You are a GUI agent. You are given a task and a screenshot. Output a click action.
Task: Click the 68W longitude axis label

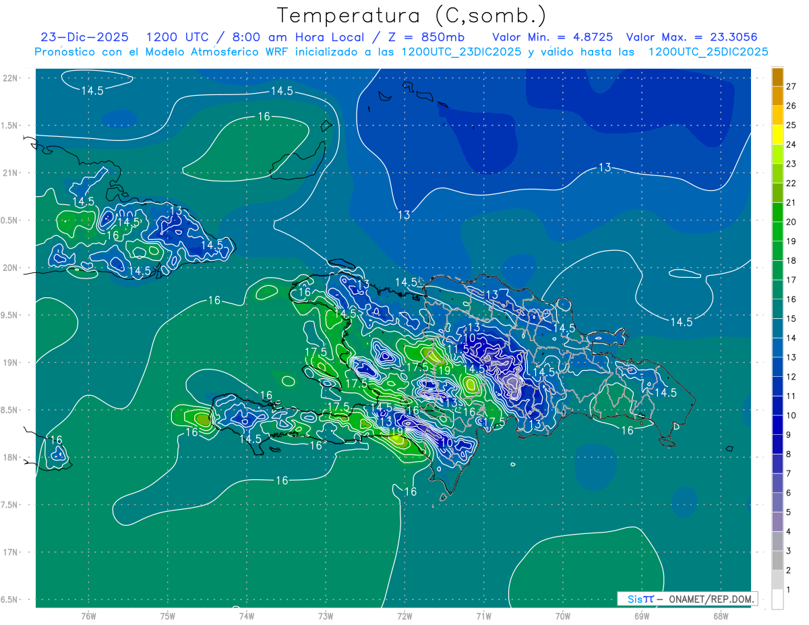click(720, 616)
